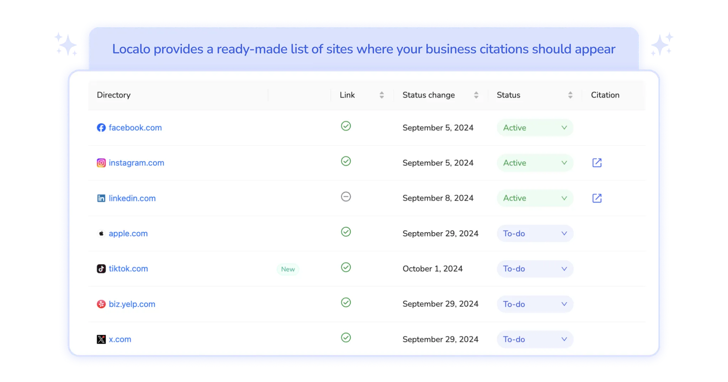The width and height of the screenshot is (728, 382).
Task: Open x.com To-do status dropdown
Action: (x=535, y=339)
